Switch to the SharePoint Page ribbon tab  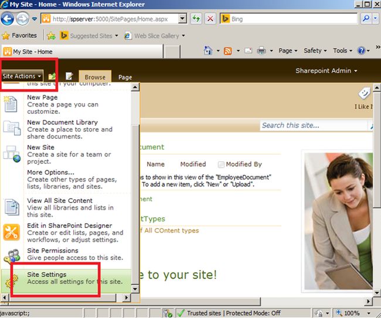(x=125, y=77)
